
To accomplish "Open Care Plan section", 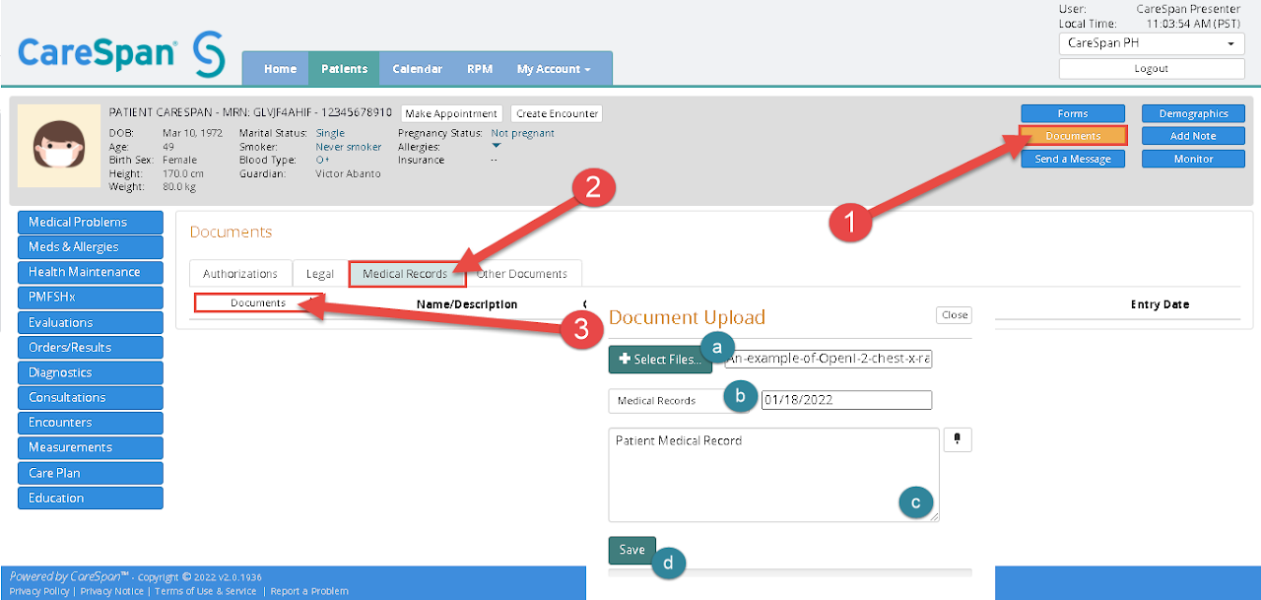I will tap(91, 473).
